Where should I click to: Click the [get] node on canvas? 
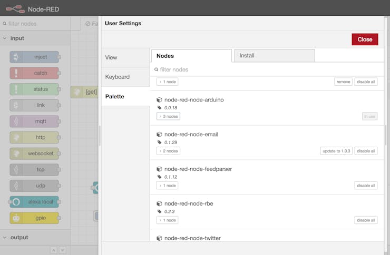[84, 92]
